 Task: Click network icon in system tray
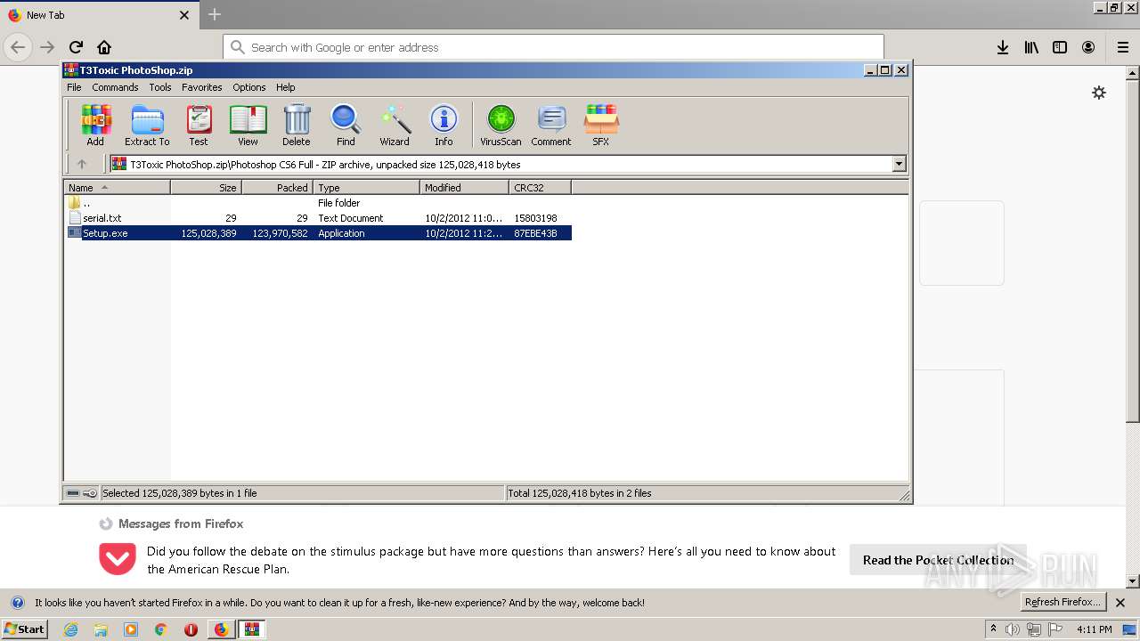click(1033, 629)
